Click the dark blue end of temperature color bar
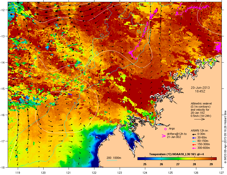 coord(139,159)
